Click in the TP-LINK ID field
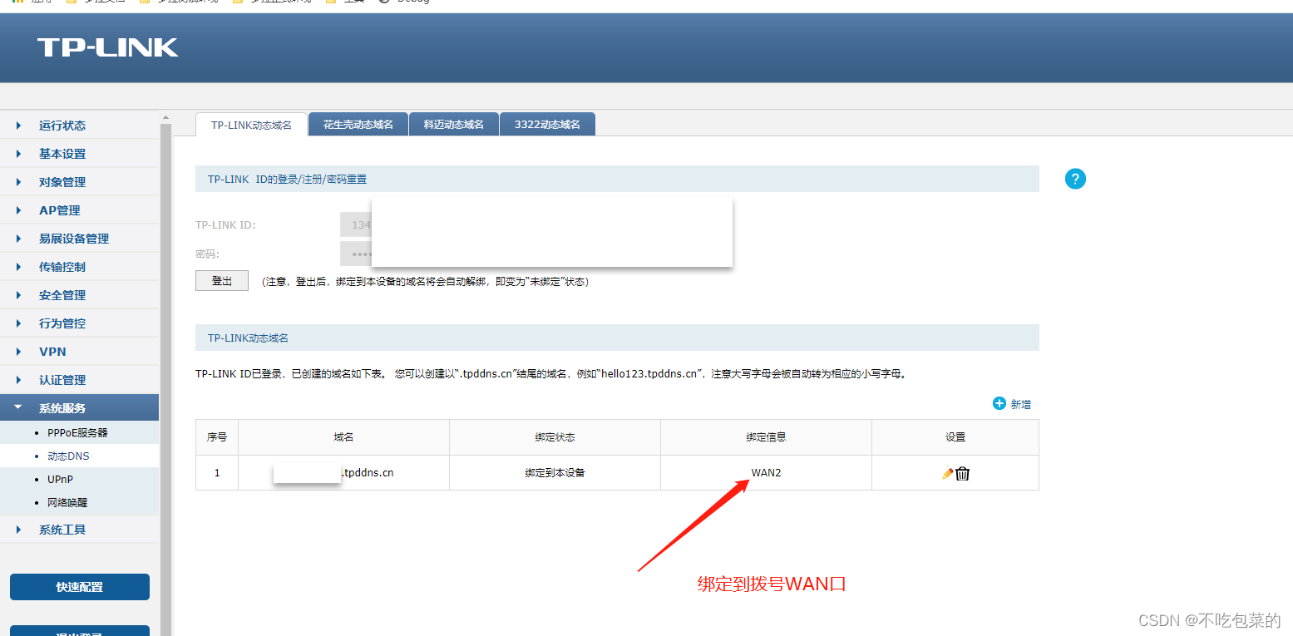The height and width of the screenshot is (636, 1293). pyautogui.click(x=356, y=224)
